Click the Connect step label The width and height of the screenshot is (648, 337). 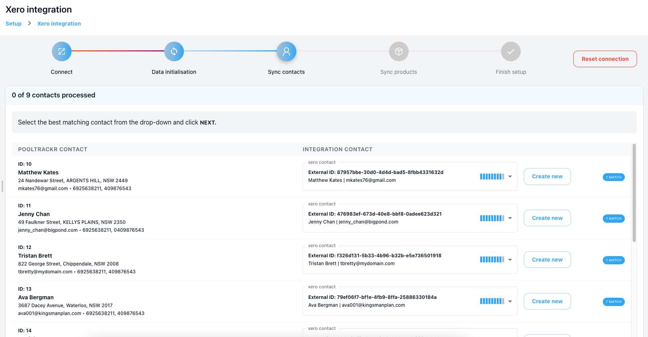62,72
